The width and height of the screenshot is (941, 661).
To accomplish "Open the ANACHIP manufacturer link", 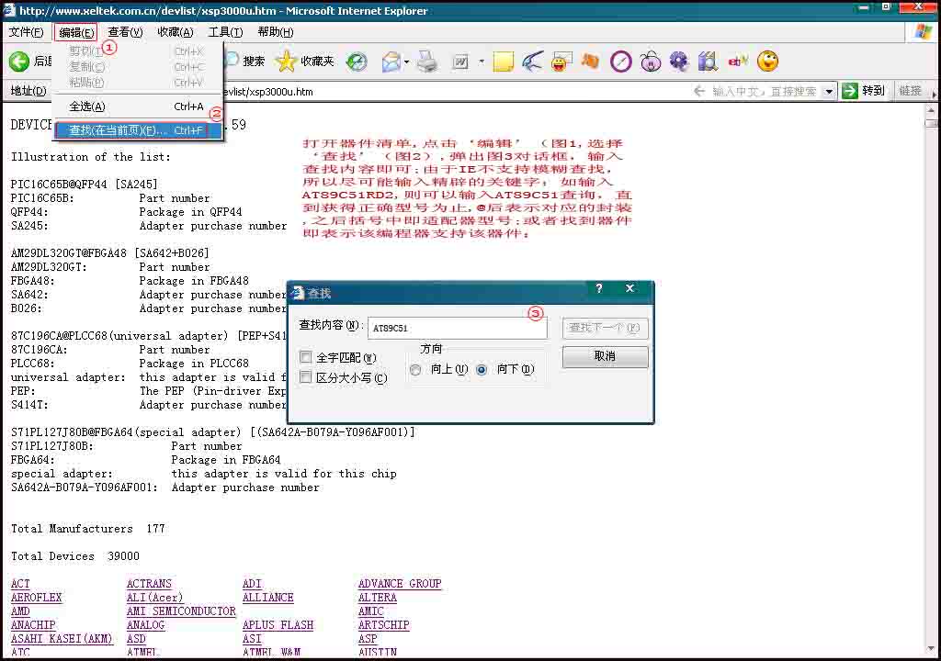I will (33, 625).
